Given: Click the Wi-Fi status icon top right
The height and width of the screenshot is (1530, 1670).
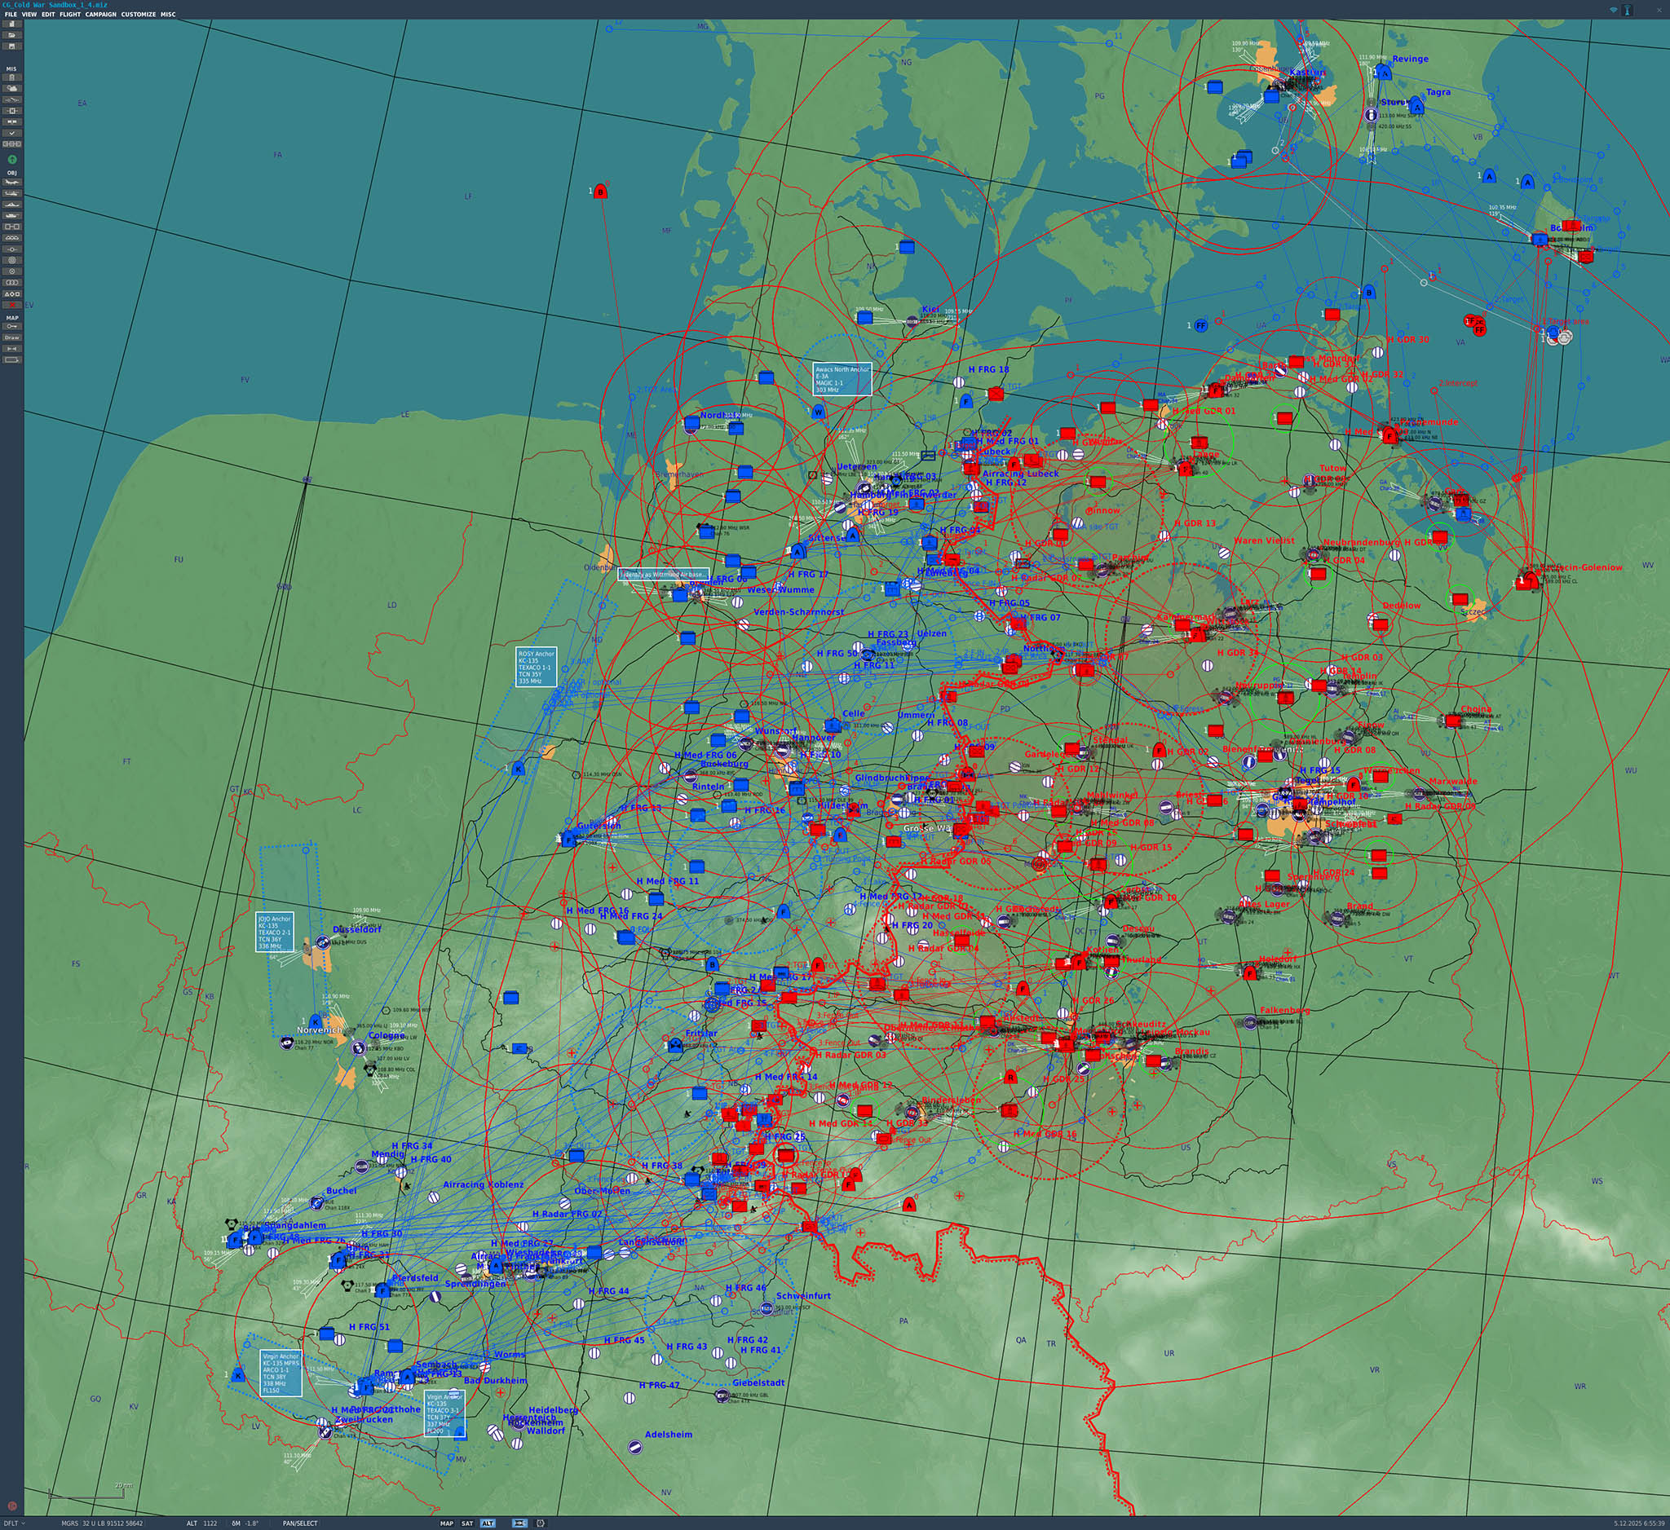Looking at the screenshot, I should tap(1614, 10).
